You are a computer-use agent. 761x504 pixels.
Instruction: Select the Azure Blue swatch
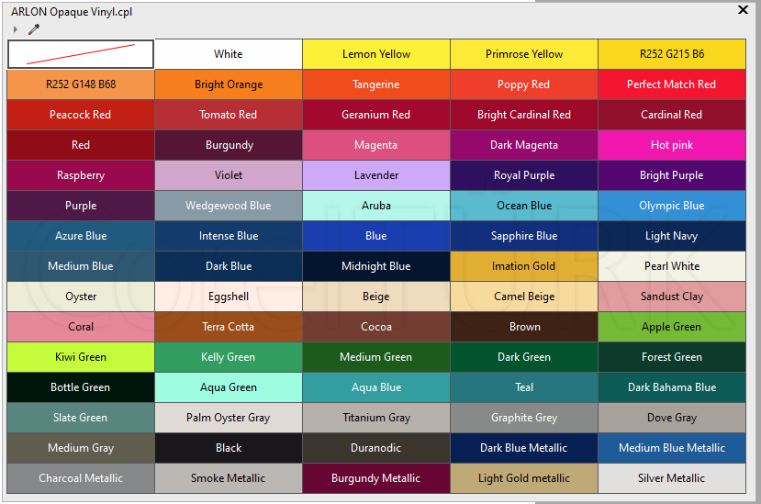coord(81,236)
